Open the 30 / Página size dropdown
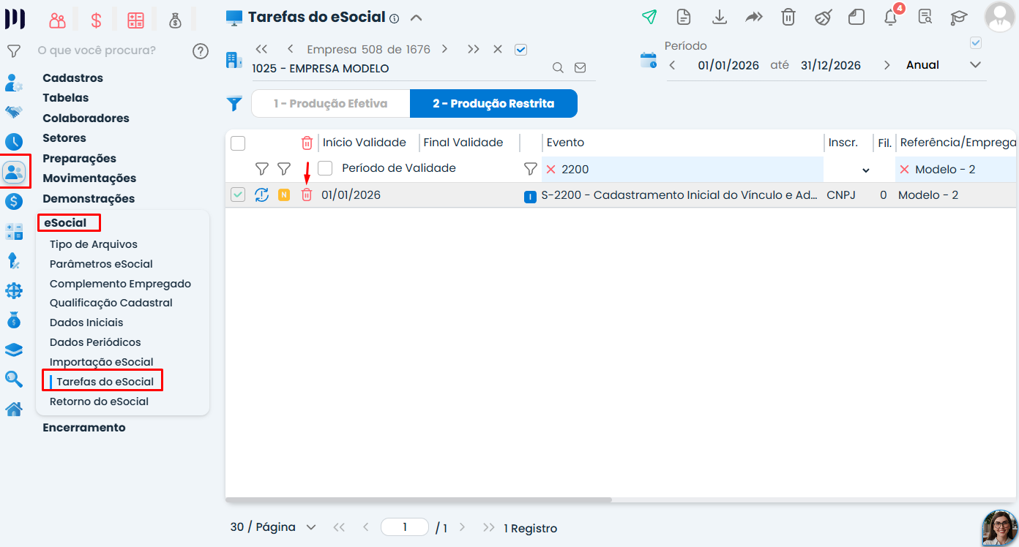The image size is (1019, 547). pyautogui.click(x=273, y=527)
